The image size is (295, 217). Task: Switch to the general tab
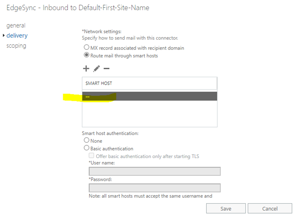(16, 25)
